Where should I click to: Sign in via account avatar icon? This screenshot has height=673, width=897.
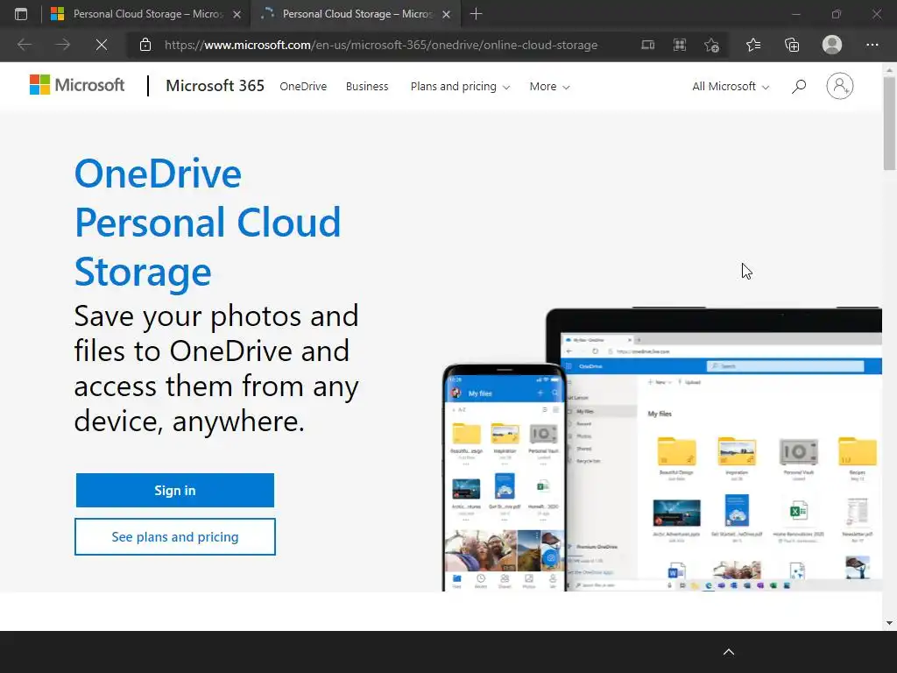coord(840,86)
